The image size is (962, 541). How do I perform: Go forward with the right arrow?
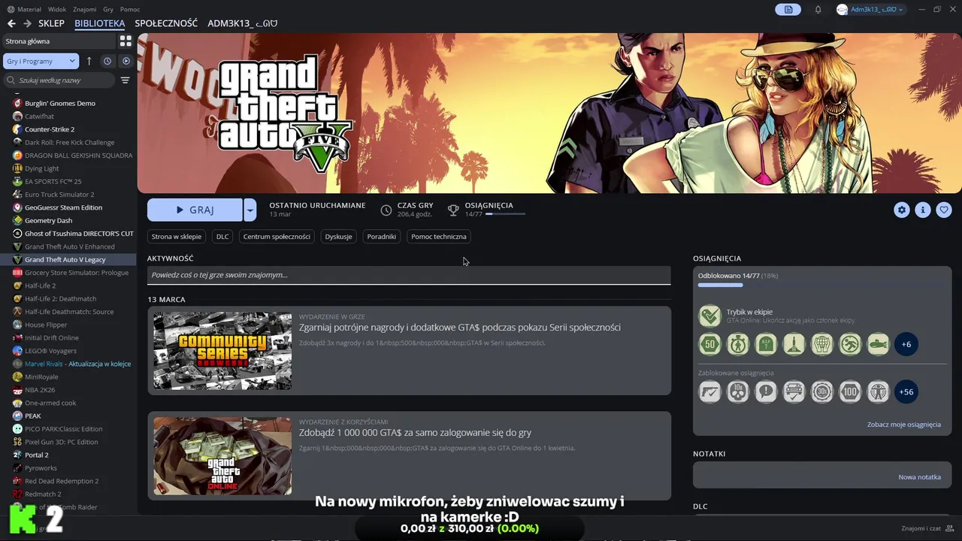pyautogui.click(x=27, y=23)
